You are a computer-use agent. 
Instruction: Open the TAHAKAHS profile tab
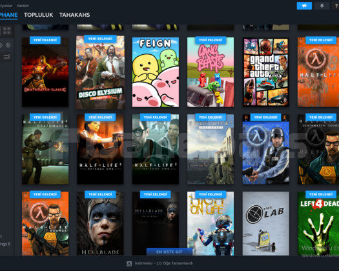(x=75, y=15)
